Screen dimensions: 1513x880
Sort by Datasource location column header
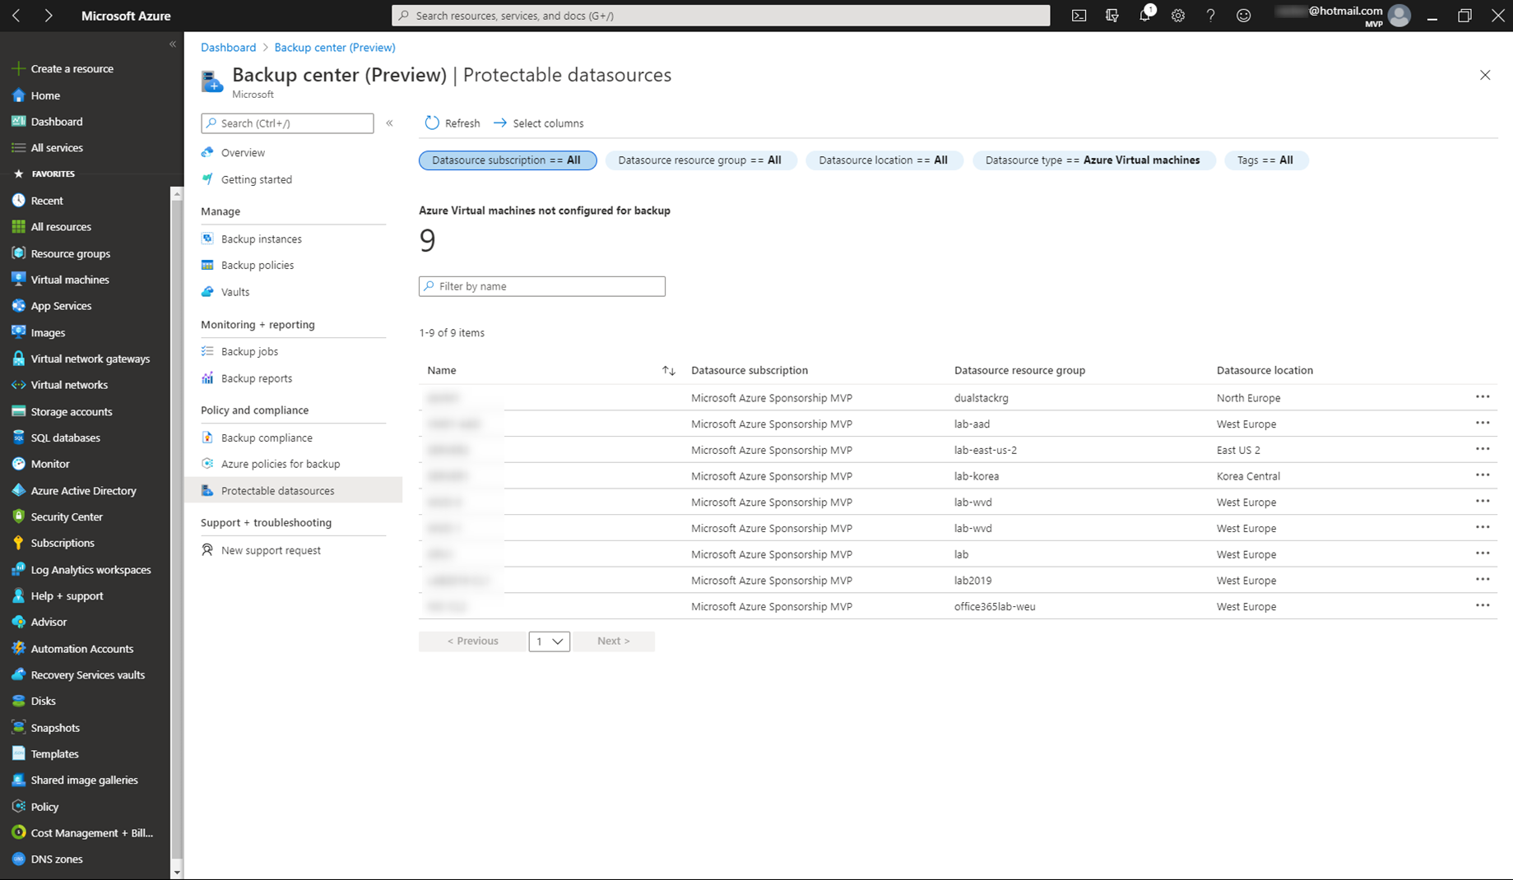tap(1265, 371)
